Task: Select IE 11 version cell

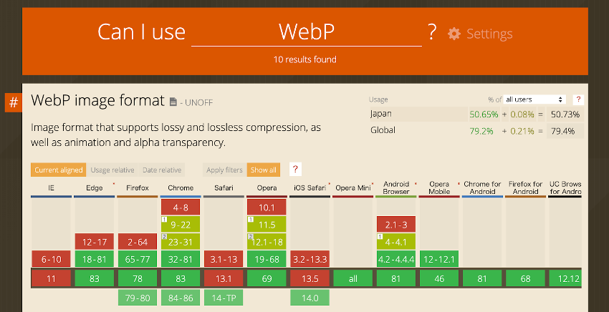Action: [x=52, y=278]
